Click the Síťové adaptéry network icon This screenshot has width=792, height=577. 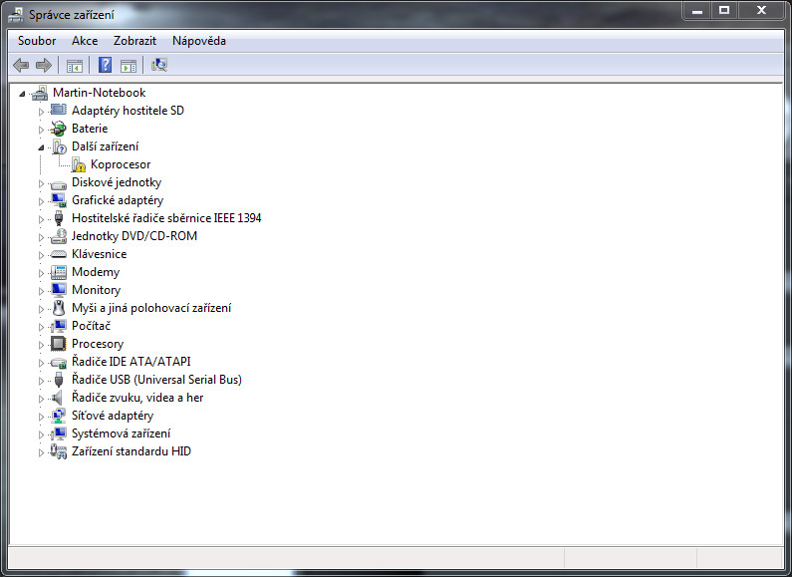tap(59, 416)
